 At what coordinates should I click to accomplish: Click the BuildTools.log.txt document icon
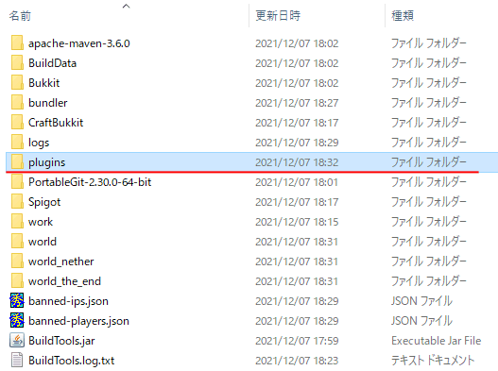[17, 361]
